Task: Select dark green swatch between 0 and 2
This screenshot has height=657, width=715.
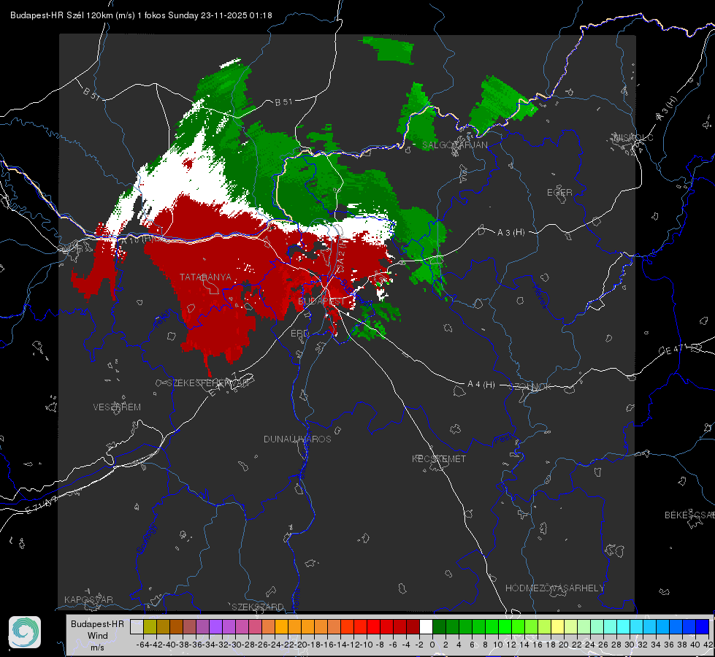Action: coord(439,626)
